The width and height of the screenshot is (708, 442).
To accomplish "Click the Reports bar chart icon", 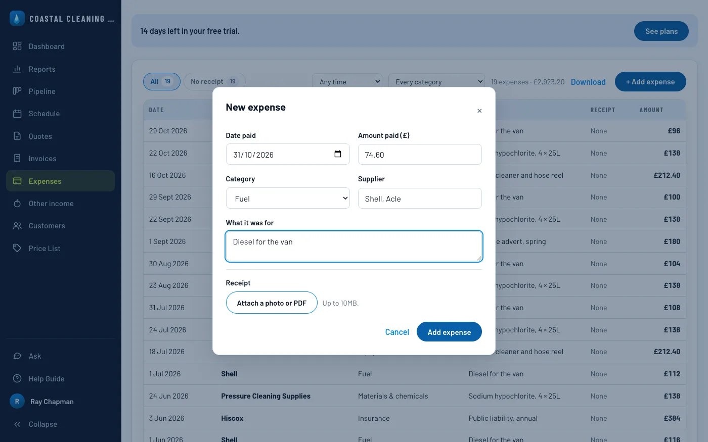I will point(17,69).
